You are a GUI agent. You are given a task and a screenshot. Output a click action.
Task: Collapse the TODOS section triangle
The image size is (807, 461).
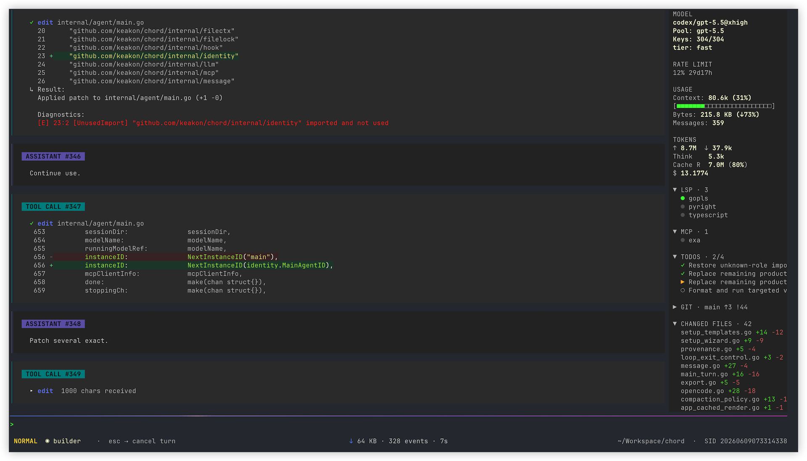pos(675,257)
